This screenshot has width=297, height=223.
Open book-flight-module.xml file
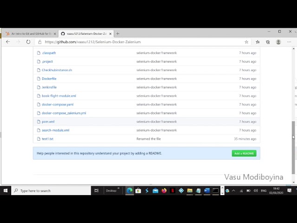click(59, 96)
